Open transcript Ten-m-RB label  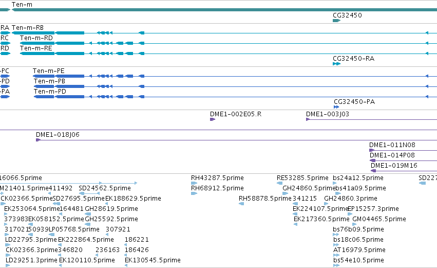[x=28, y=27]
